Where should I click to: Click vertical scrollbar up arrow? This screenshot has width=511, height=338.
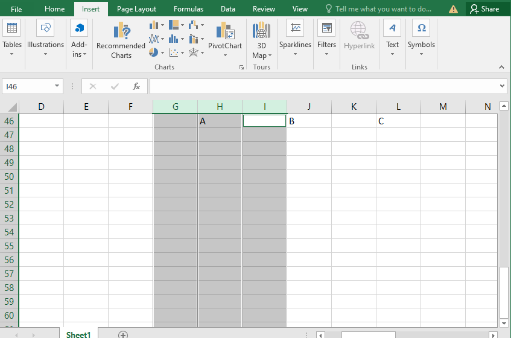(504, 106)
